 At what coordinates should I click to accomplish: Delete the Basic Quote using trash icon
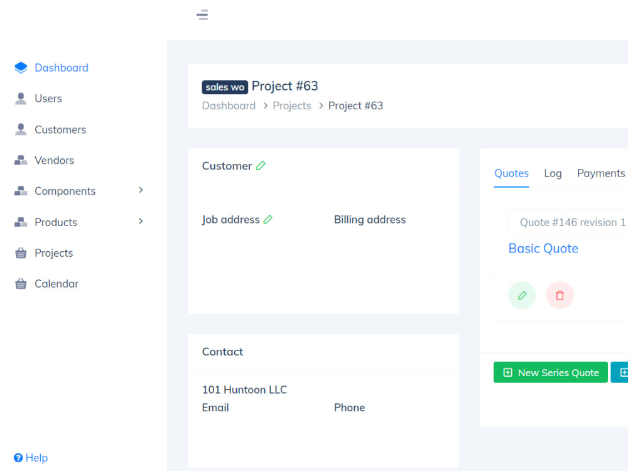pos(560,295)
